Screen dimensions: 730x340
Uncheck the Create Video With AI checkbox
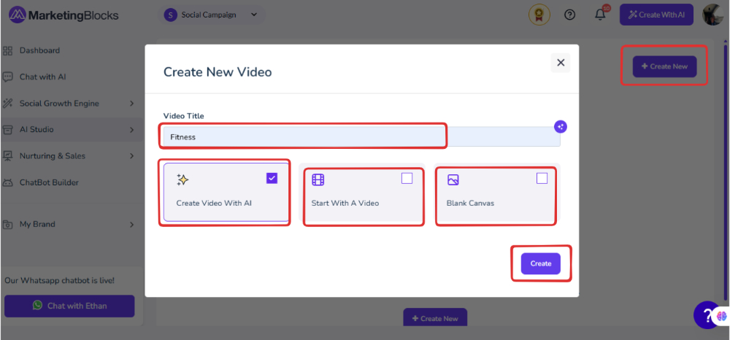[x=272, y=178]
